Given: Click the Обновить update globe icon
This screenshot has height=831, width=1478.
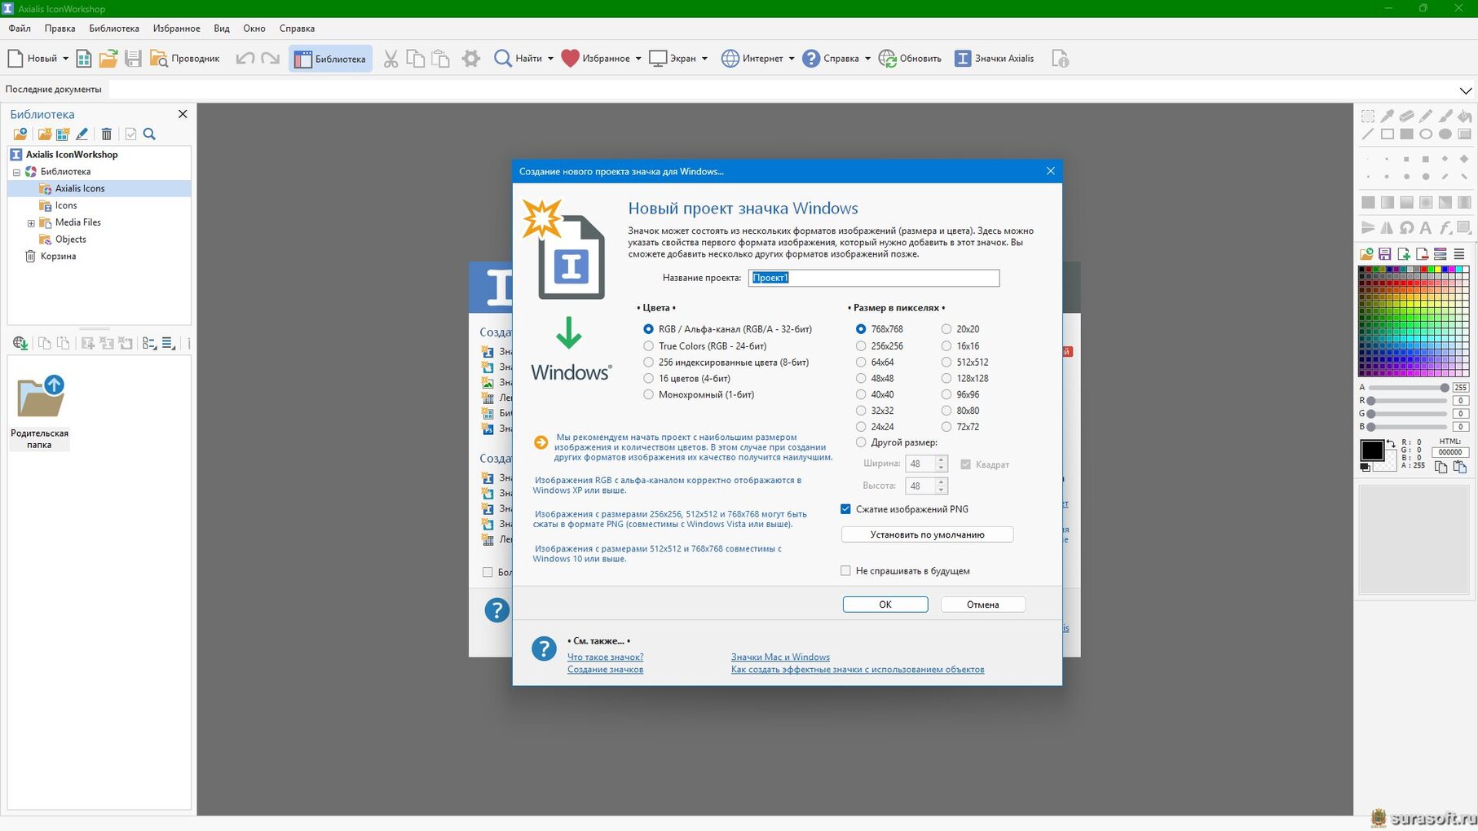Looking at the screenshot, I should (910, 59).
